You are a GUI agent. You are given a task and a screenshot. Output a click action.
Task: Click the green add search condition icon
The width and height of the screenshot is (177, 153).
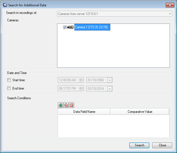click(x=60, y=105)
